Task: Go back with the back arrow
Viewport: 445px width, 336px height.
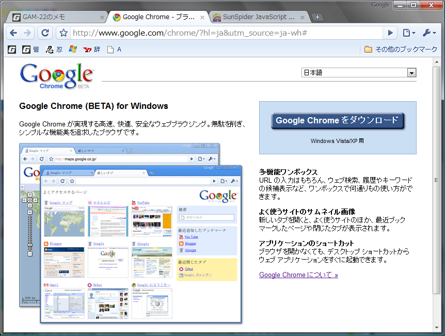Action: point(13,33)
